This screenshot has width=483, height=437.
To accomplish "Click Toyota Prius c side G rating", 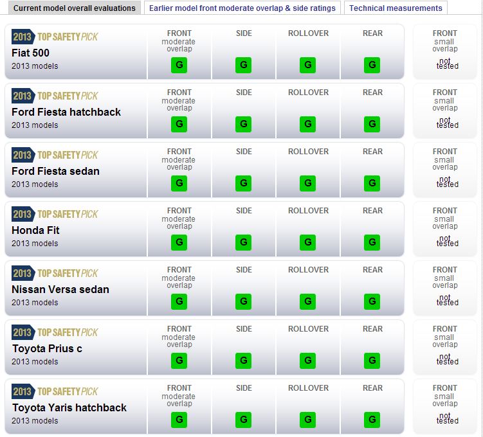I will point(244,361).
